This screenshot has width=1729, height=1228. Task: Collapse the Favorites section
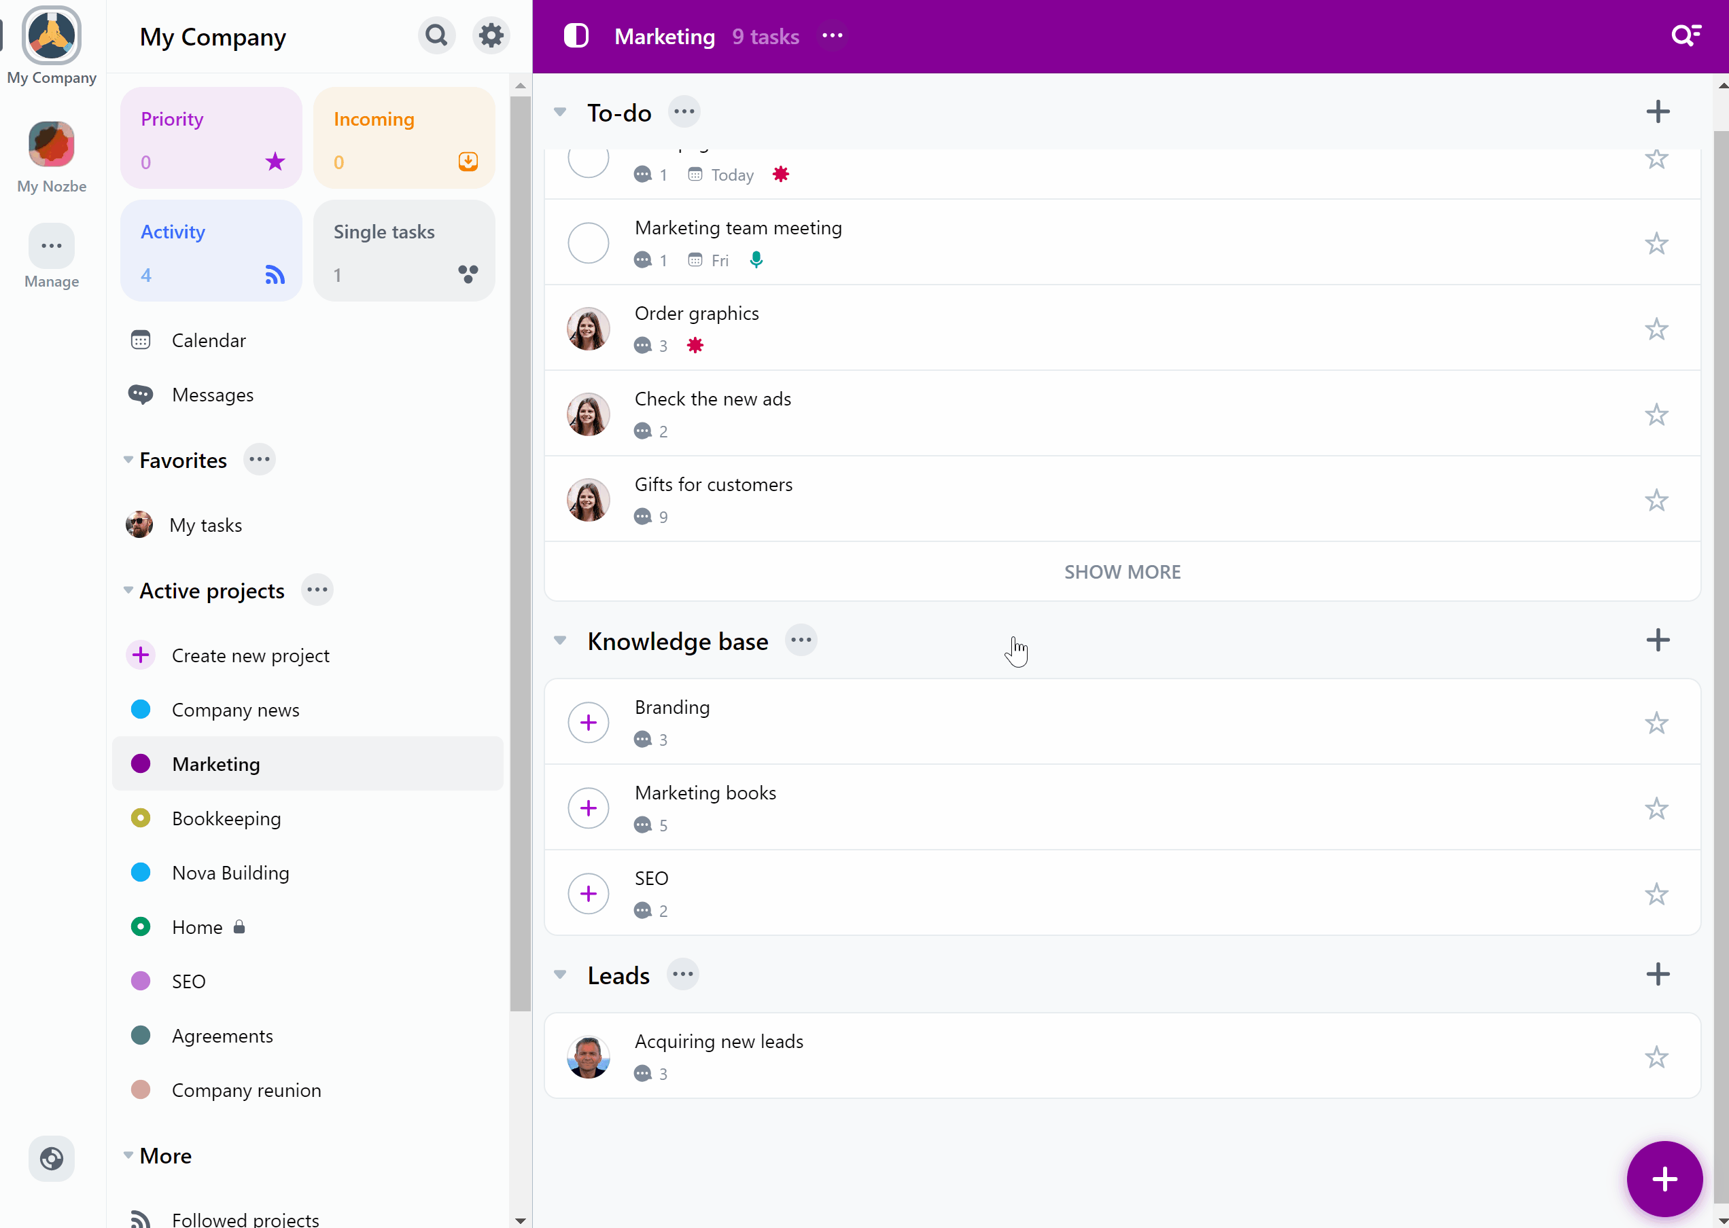128,460
